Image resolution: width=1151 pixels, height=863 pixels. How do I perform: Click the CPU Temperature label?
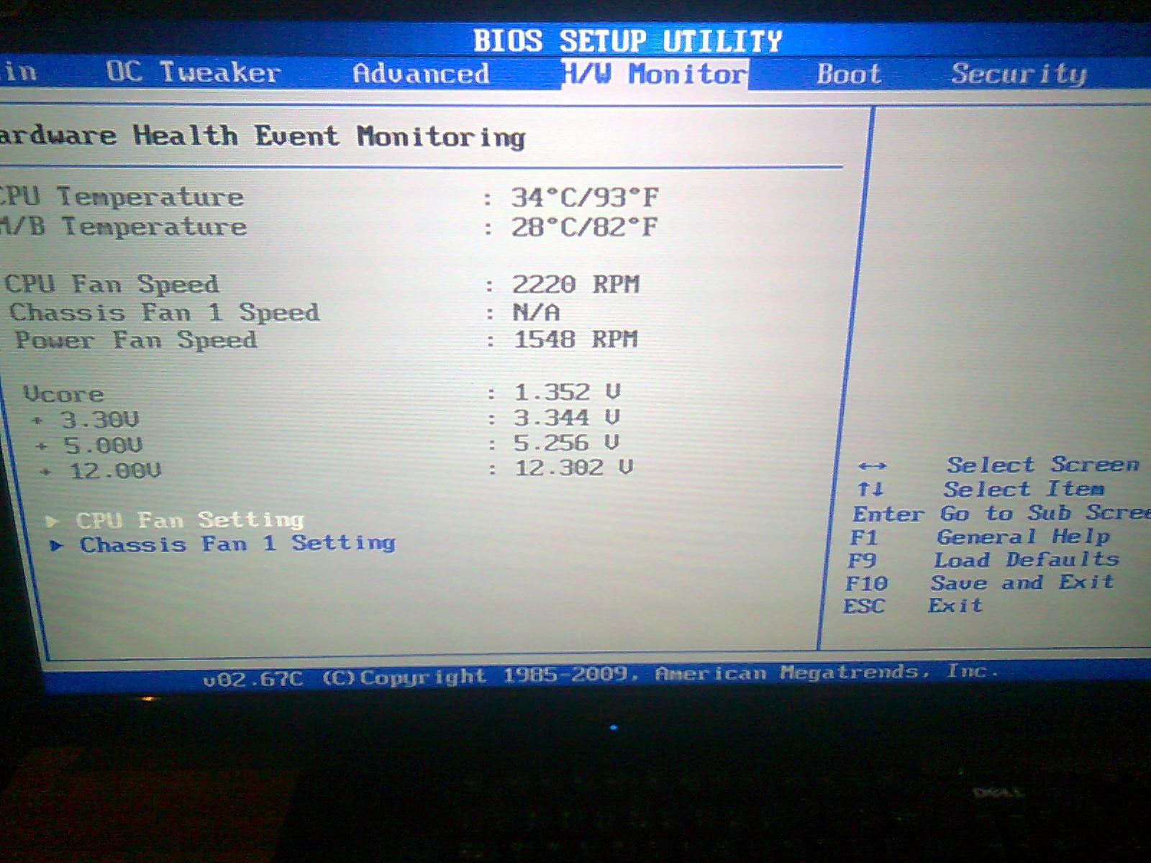pyautogui.click(x=122, y=196)
